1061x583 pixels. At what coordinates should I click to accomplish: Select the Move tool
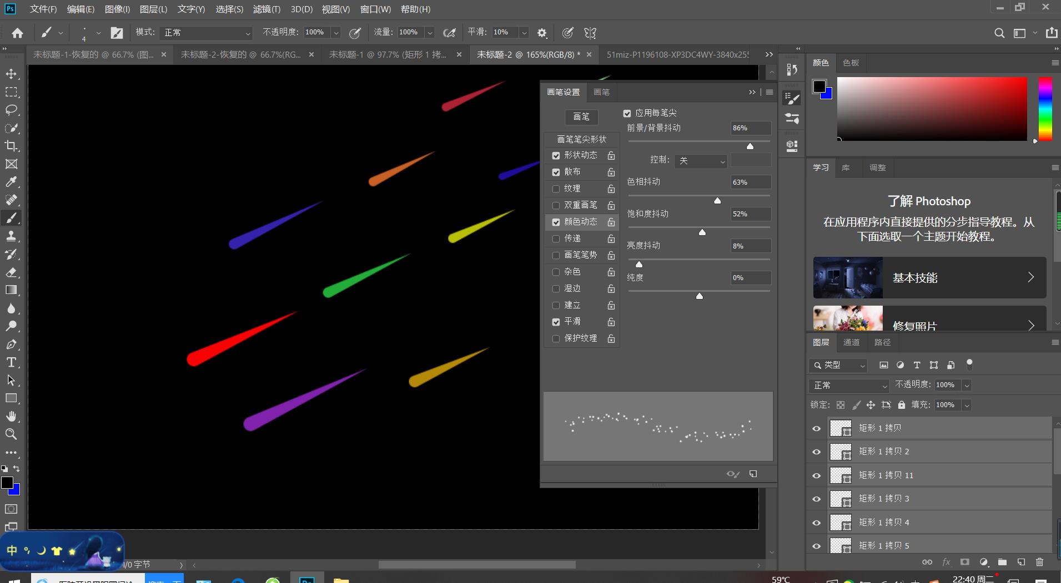11,74
